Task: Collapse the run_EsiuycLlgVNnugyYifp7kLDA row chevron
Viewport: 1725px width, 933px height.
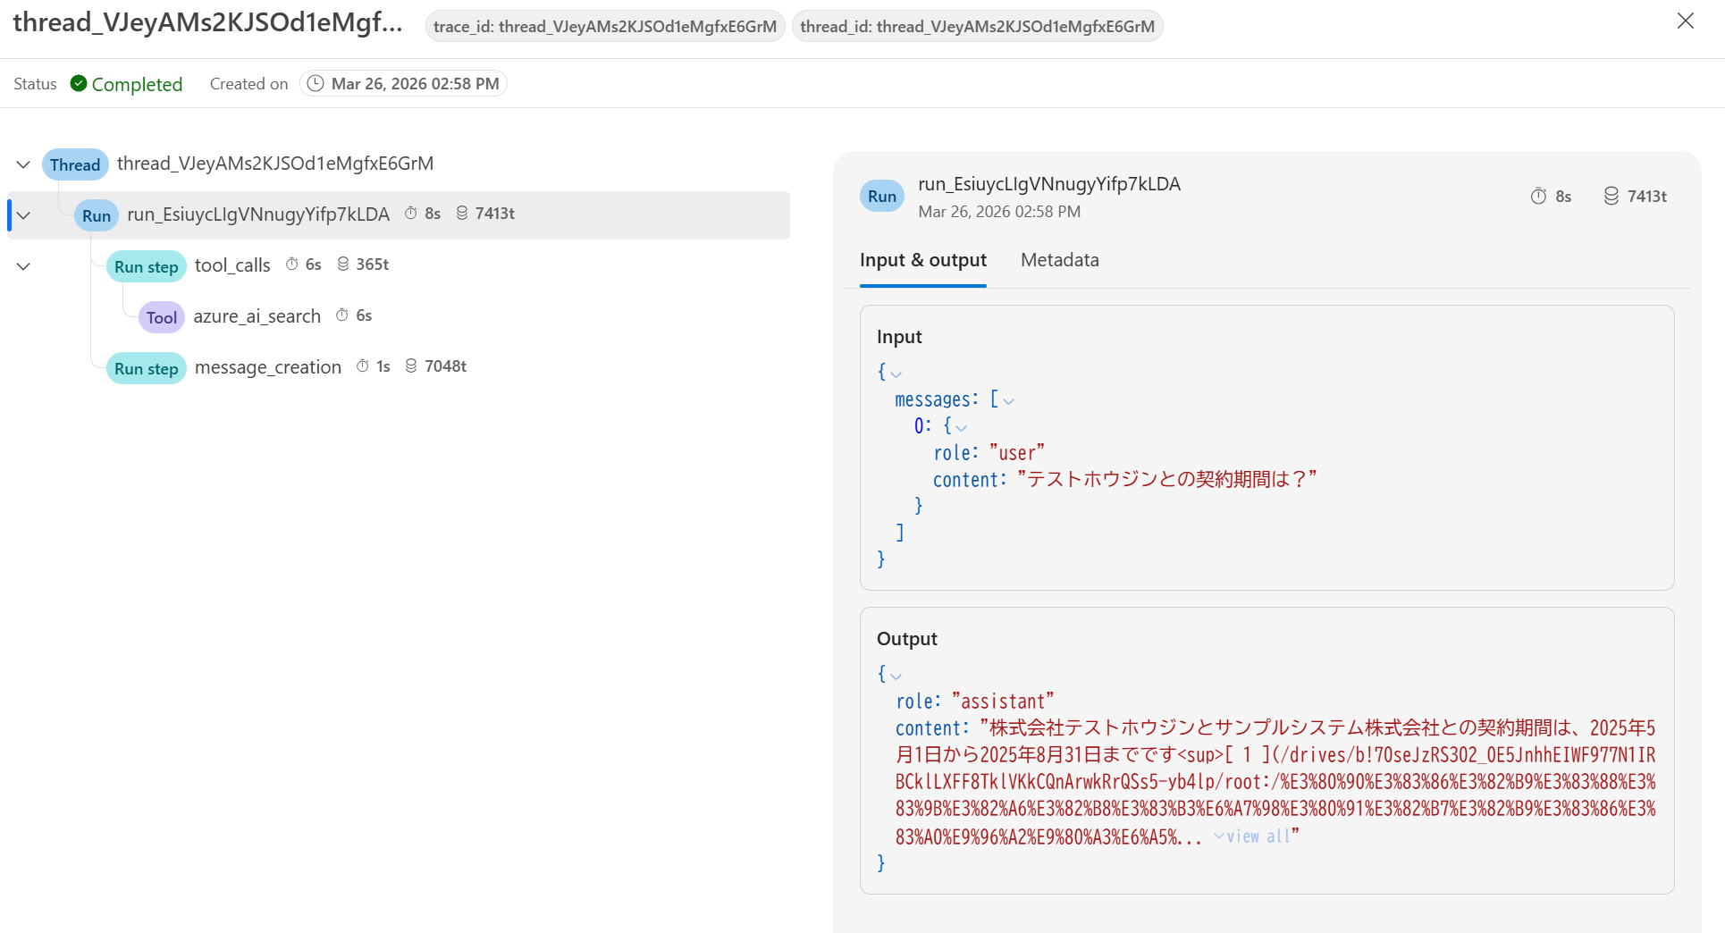Action: 23,215
